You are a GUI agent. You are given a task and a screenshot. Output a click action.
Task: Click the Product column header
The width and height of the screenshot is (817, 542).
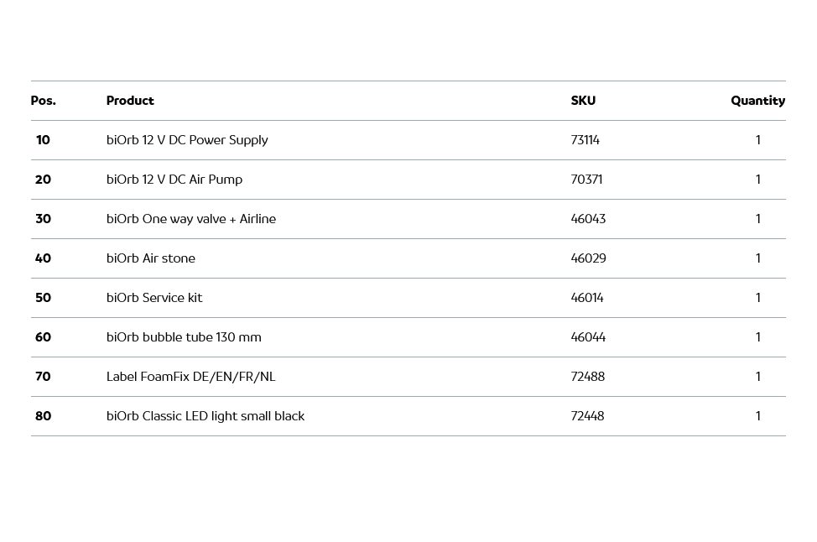click(130, 101)
